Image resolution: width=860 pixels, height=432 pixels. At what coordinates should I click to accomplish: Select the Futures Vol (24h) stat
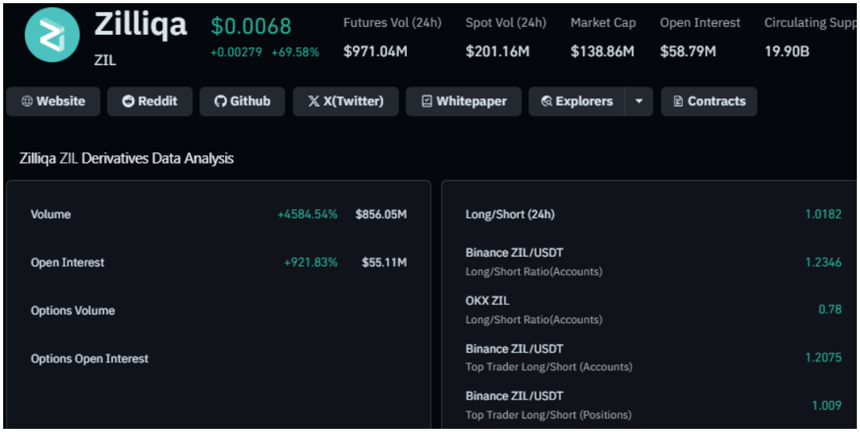click(392, 37)
